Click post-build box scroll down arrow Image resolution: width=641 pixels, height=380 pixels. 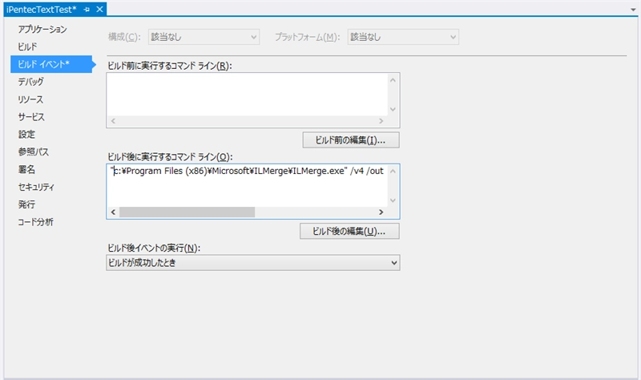click(393, 200)
